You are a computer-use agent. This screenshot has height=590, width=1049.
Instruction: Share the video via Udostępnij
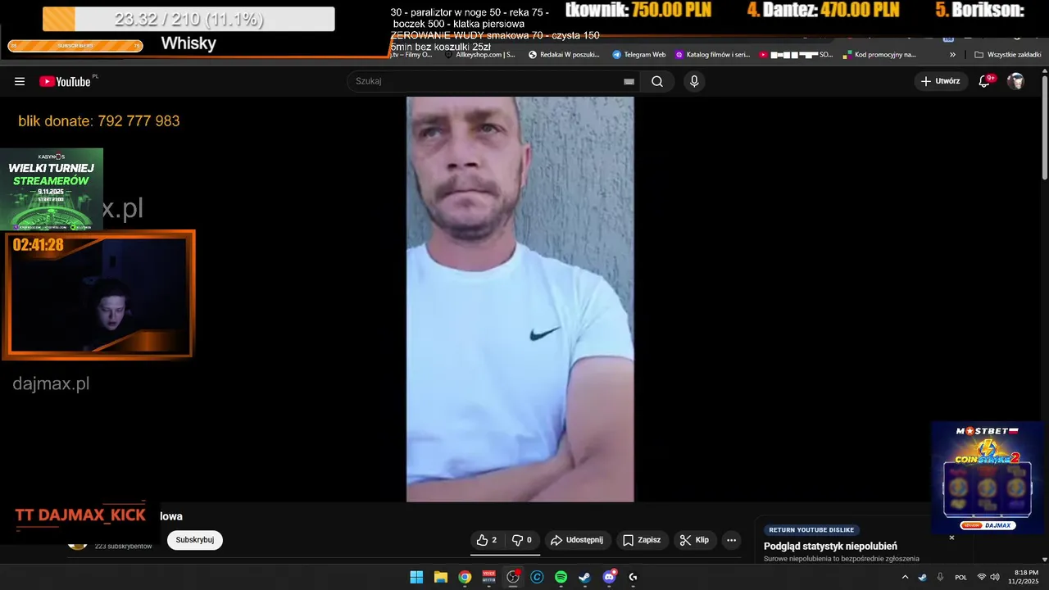point(577,540)
